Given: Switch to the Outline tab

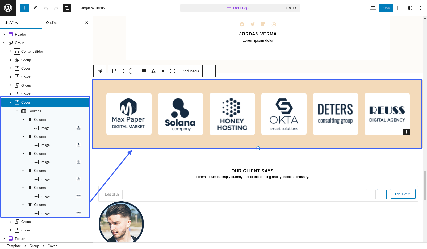Looking at the screenshot, I should coord(52,23).
